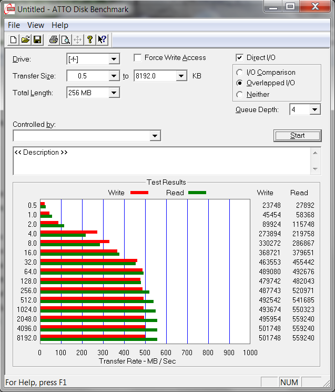335x392 pixels.
Task: Expand the Total Length dropdown
Action: (x=114, y=93)
